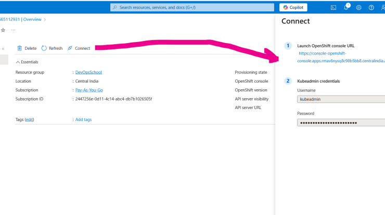Click the Copilot button

[293, 7]
